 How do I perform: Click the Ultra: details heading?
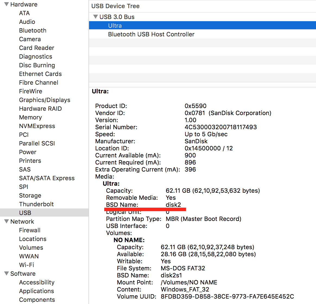point(100,91)
